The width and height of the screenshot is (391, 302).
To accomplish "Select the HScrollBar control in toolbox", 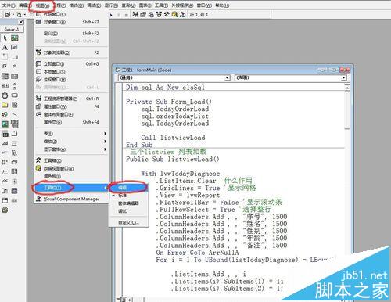I will [x=5, y=85].
